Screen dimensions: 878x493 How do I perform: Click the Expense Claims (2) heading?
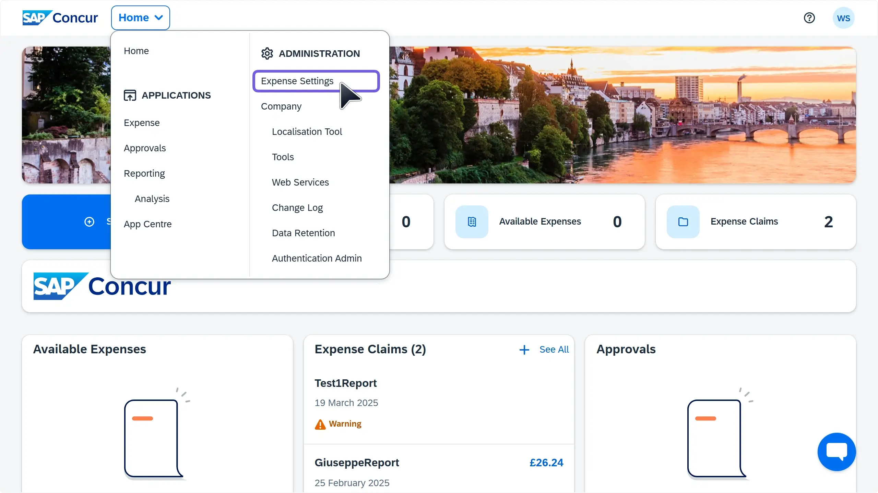click(x=370, y=349)
